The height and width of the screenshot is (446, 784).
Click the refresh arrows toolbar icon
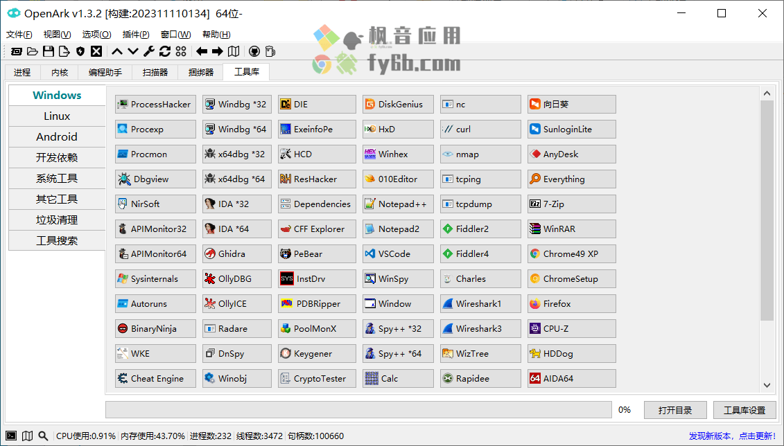click(x=165, y=51)
